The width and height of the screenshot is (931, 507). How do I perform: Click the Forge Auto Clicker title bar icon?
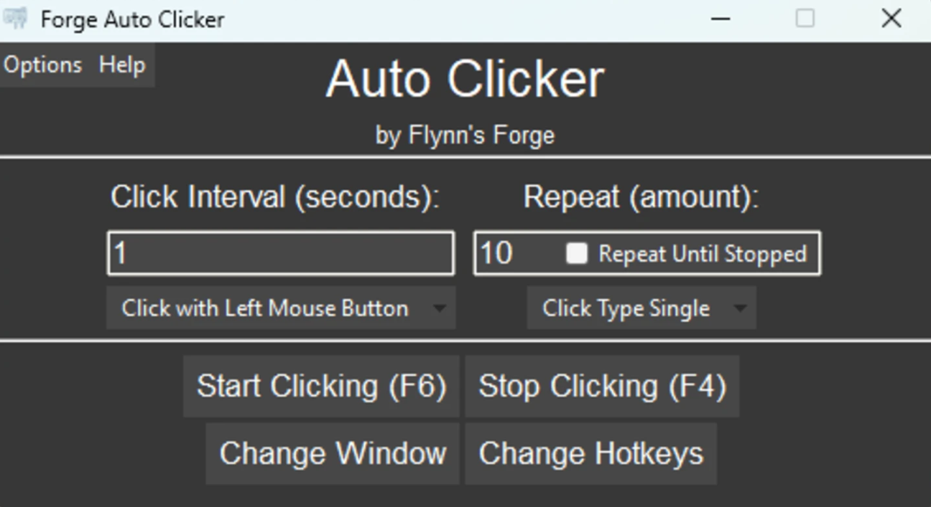point(15,18)
